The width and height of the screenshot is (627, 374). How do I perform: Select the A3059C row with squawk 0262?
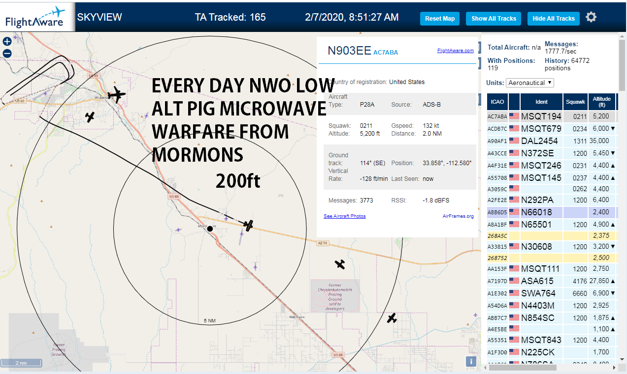(551, 189)
